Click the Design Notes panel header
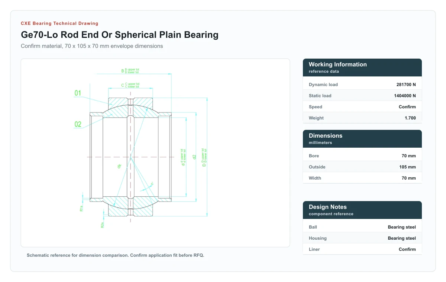The image size is (446, 282). click(362, 210)
